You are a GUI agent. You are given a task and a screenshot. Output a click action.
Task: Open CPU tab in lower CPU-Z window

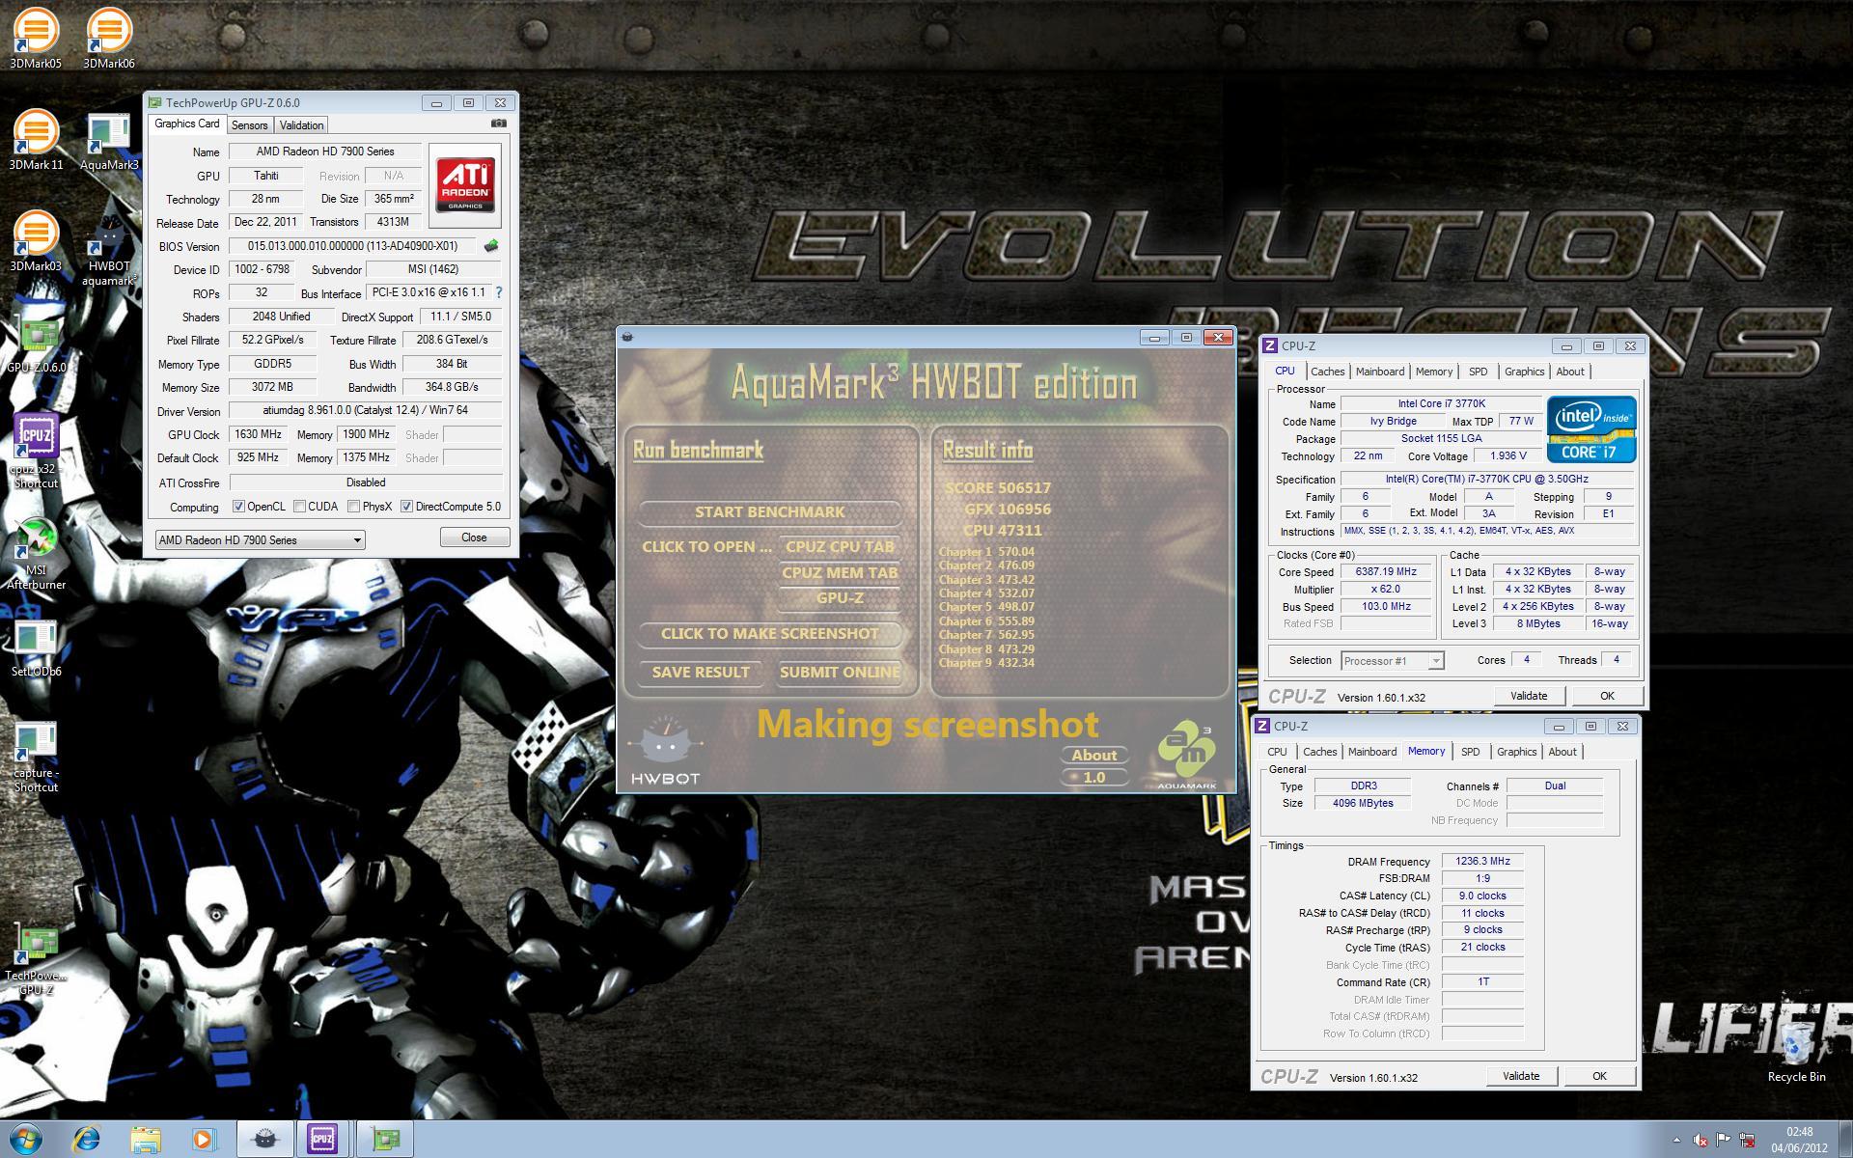click(x=1277, y=752)
